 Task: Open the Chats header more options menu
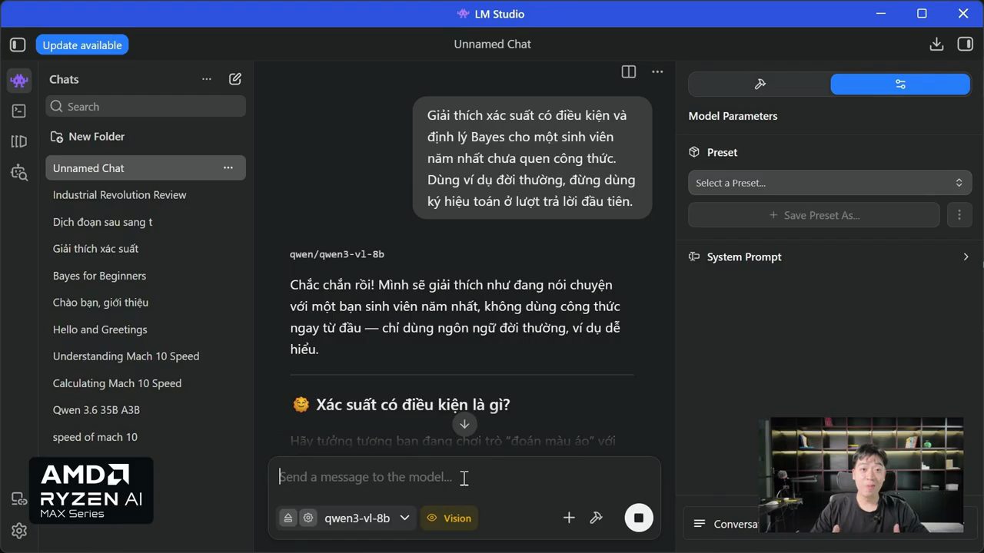[x=206, y=79]
